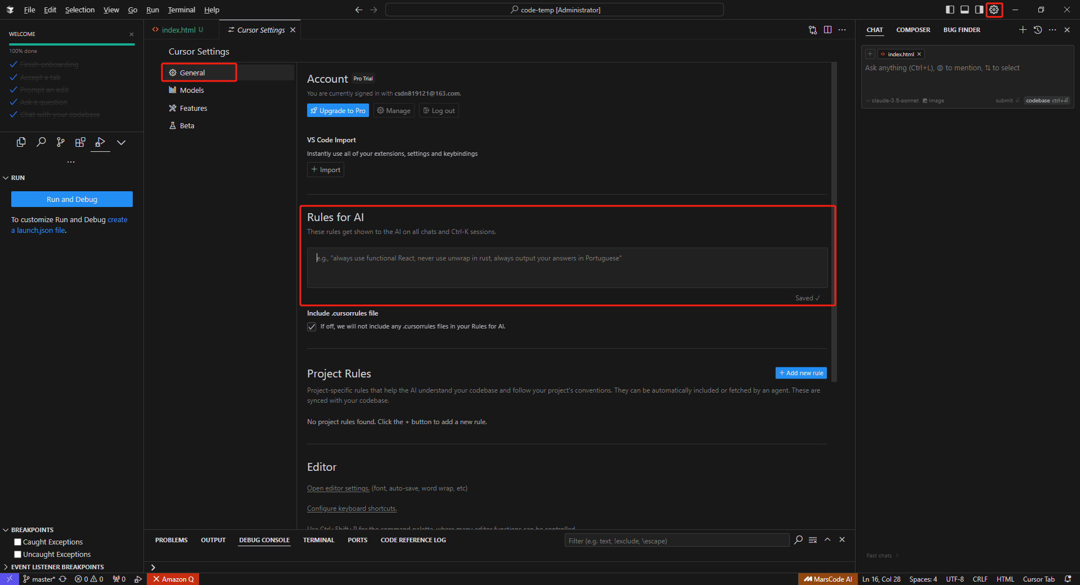Click Upgrade to Pro button
This screenshot has width=1080, height=585.
338,111
